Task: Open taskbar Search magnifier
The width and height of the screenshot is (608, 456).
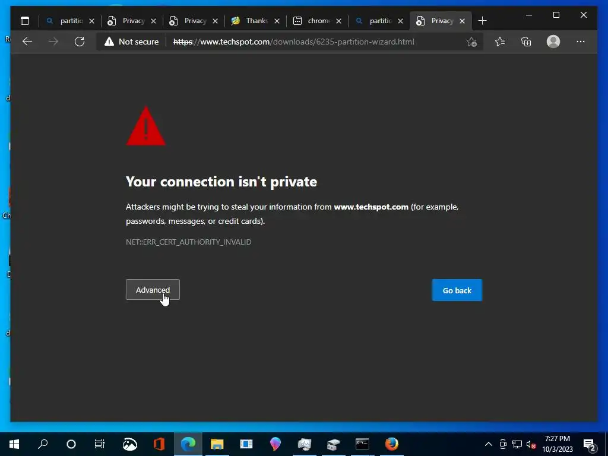Action: [43, 444]
